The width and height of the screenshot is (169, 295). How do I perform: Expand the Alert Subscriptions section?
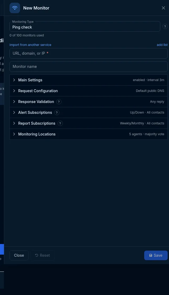(x=88, y=113)
